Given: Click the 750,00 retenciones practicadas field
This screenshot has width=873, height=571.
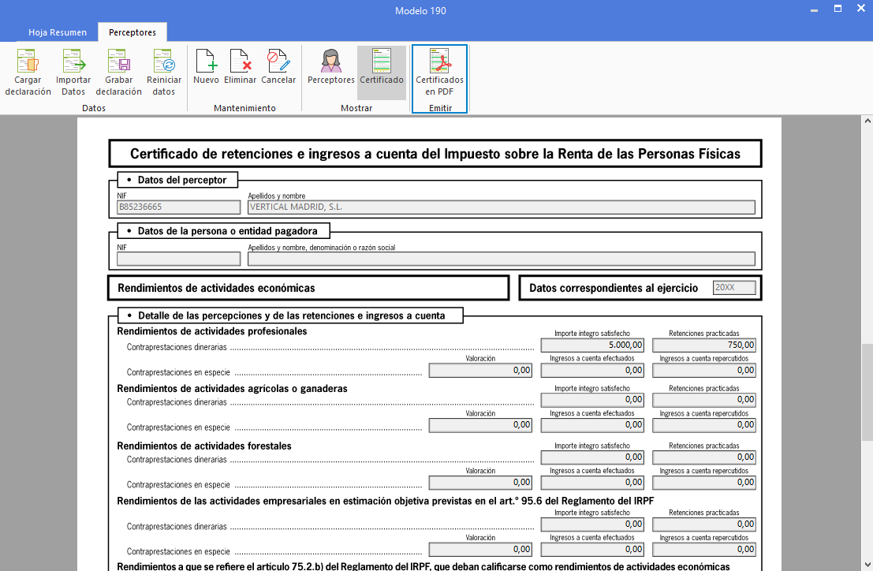Looking at the screenshot, I should point(704,345).
